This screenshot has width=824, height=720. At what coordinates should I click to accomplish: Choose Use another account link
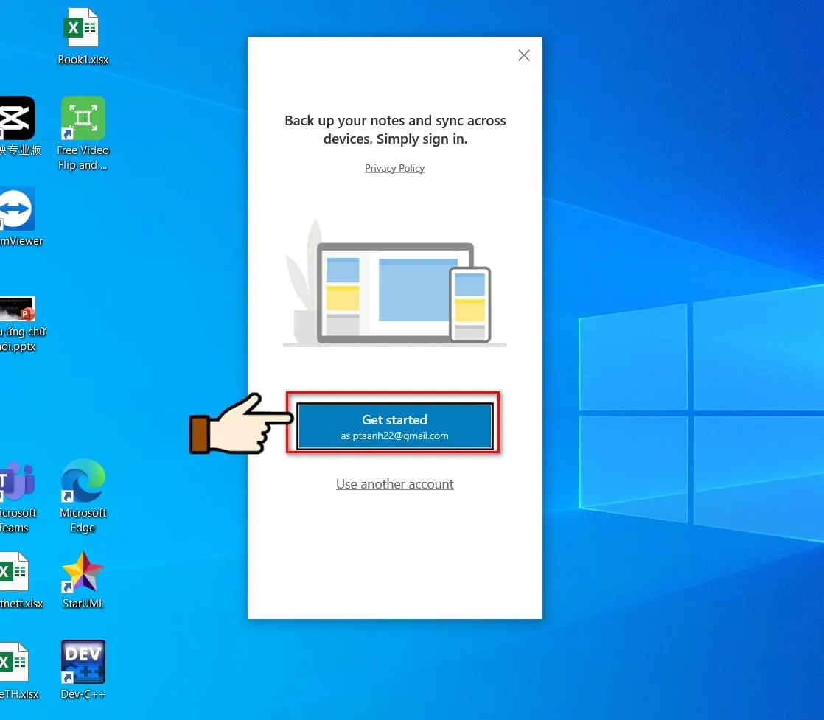[394, 484]
